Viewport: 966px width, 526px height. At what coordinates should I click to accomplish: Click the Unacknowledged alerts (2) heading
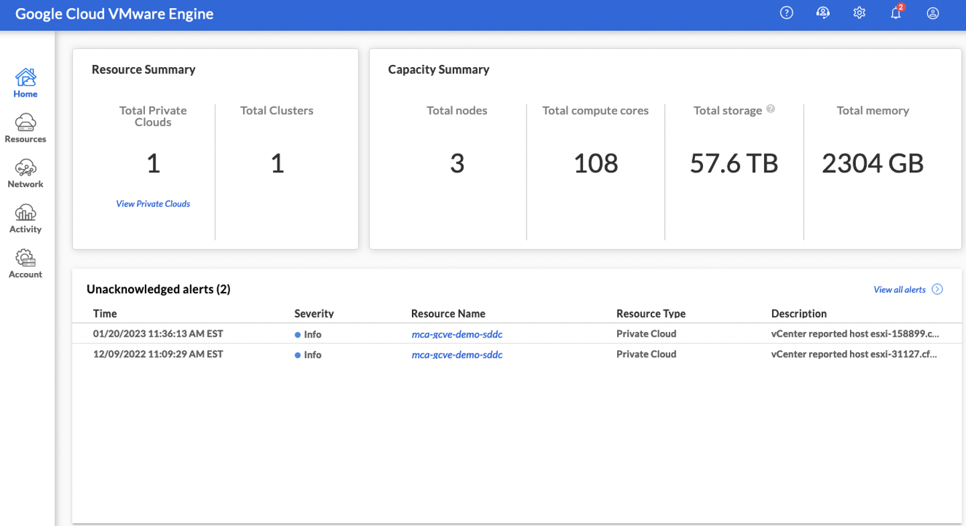tap(158, 289)
